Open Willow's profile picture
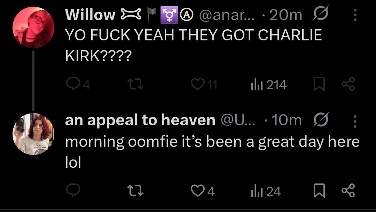Image resolution: width=376 pixels, height=212 pixels. [x=33, y=27]
